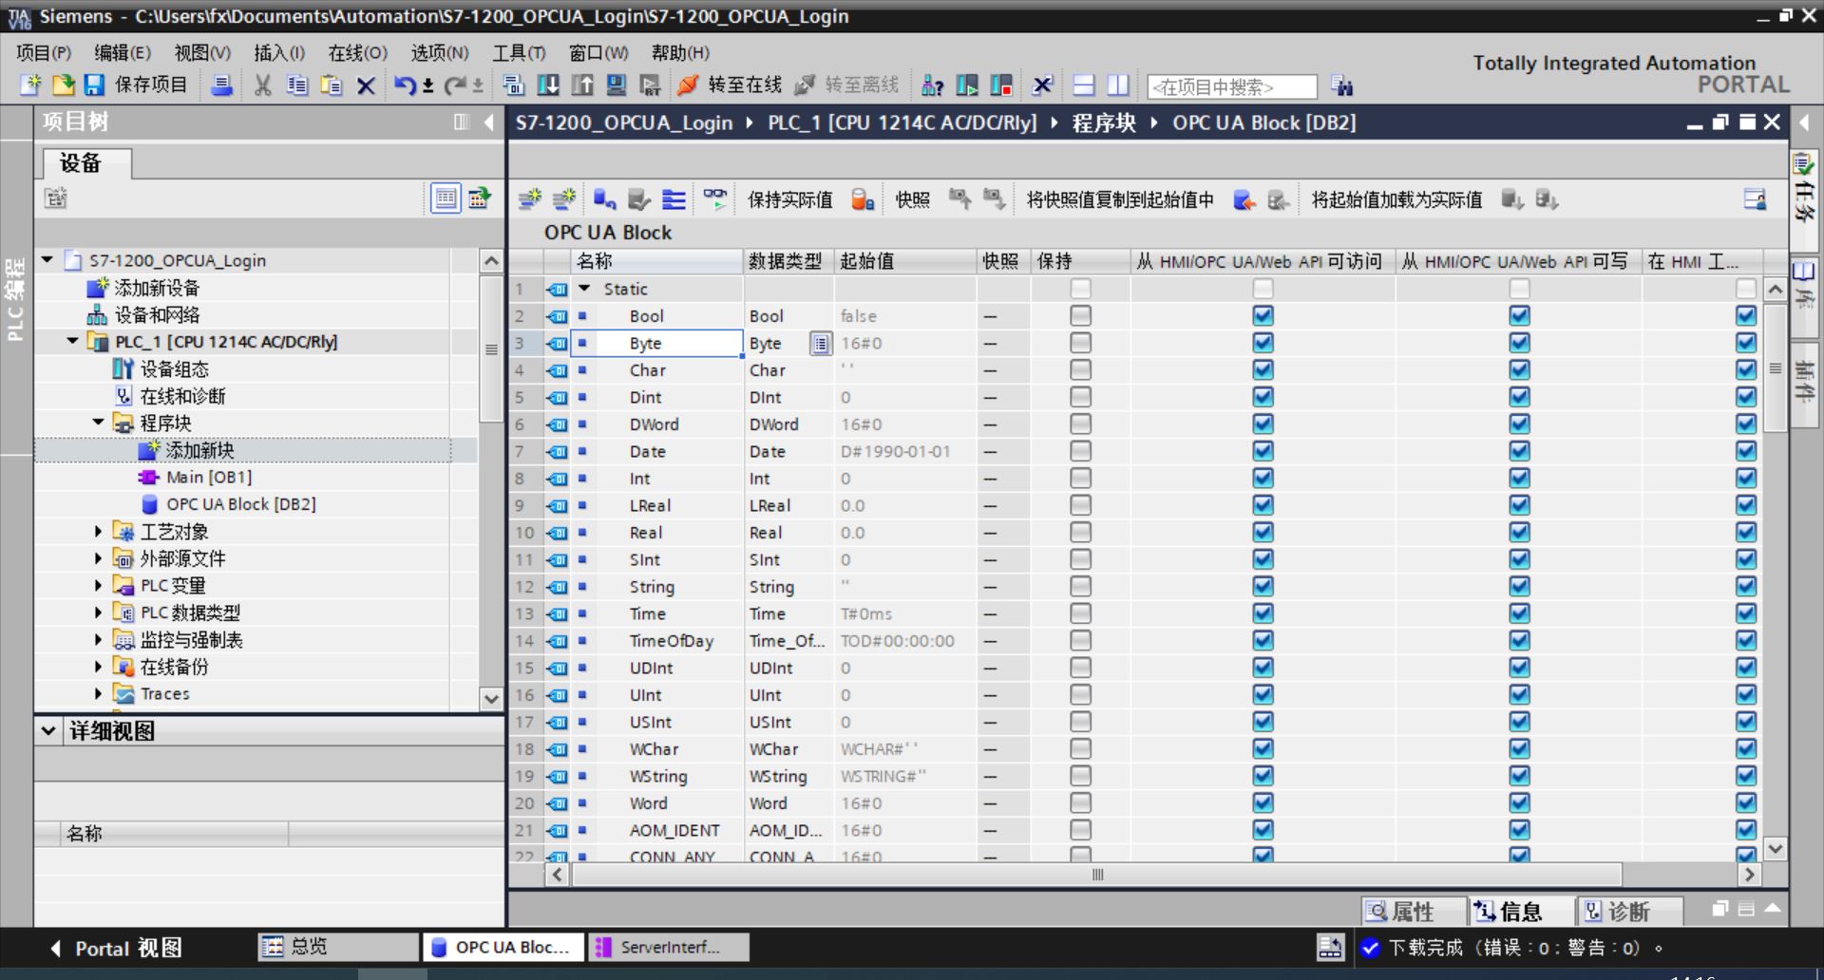
Task: Uncheck HMI/OPC UA access for the Byte row
Action: click(1263, 342)
